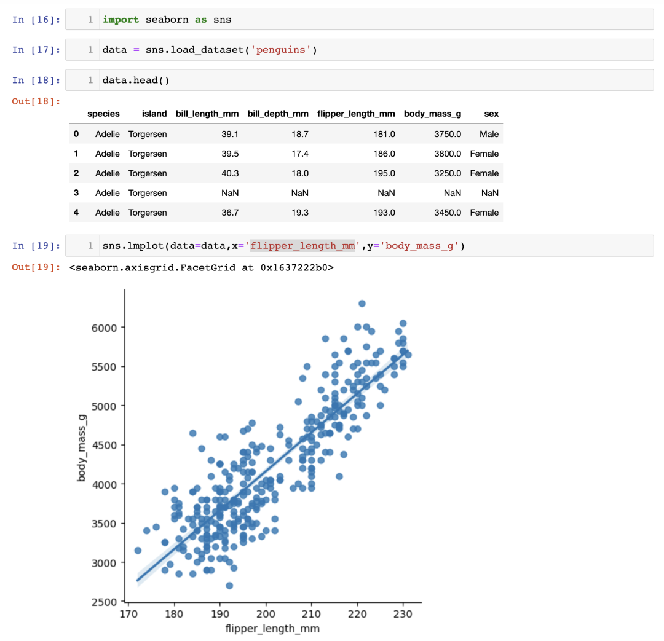
Task: Click the body mass value 3800.0
Action: pos(448,154)
